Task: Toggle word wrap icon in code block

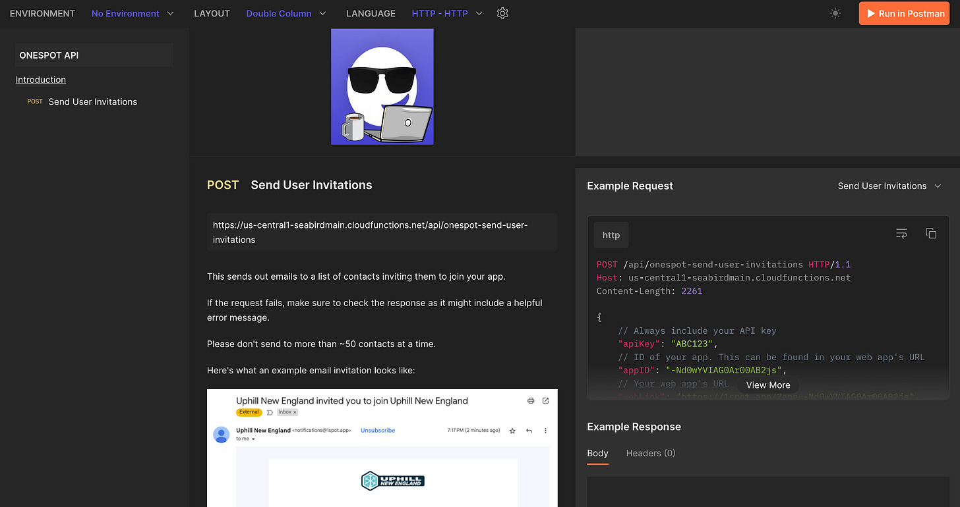Action: (x=902, y=234)
